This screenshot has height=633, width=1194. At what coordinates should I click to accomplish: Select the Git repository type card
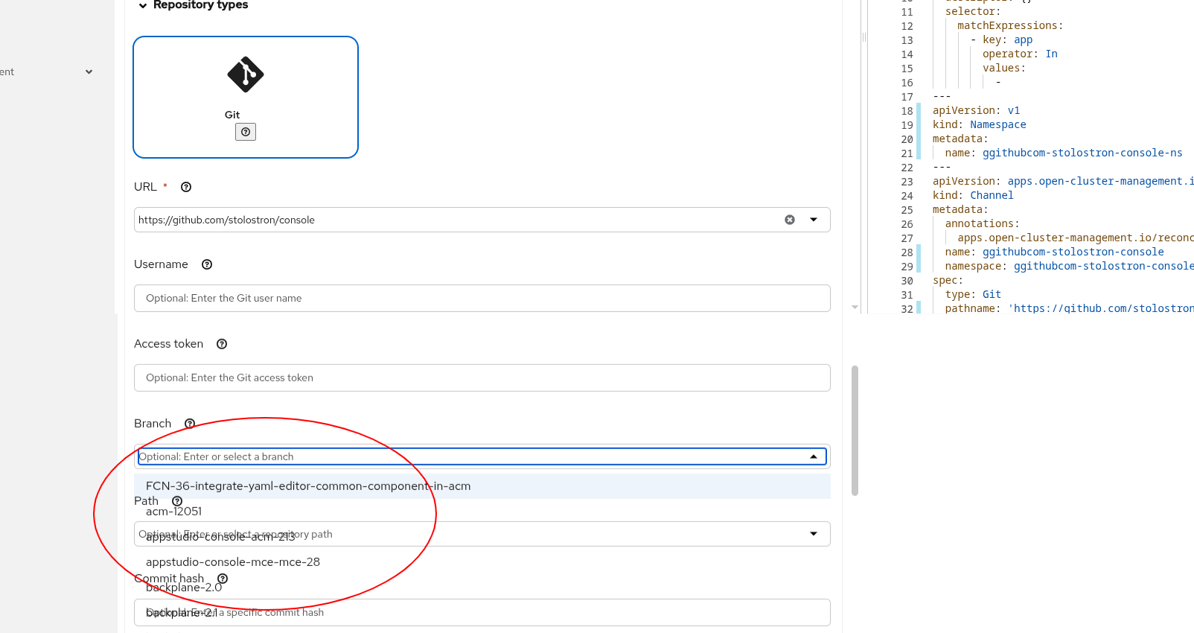[246, 97]
